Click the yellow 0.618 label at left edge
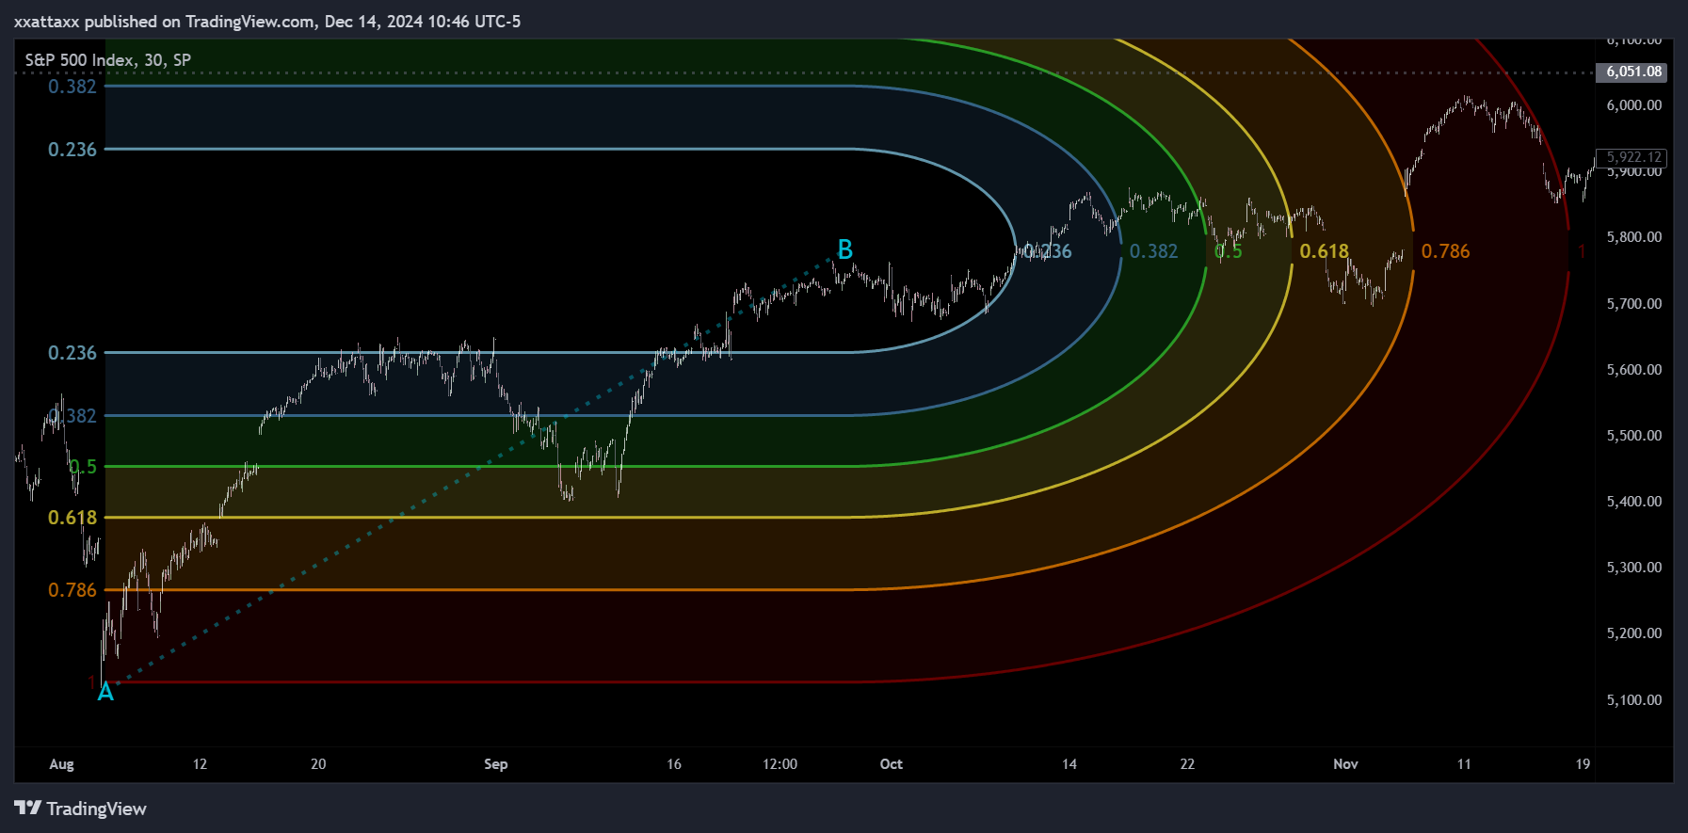This screenshot has height=833, width=1688. click(x=72, y=518)
